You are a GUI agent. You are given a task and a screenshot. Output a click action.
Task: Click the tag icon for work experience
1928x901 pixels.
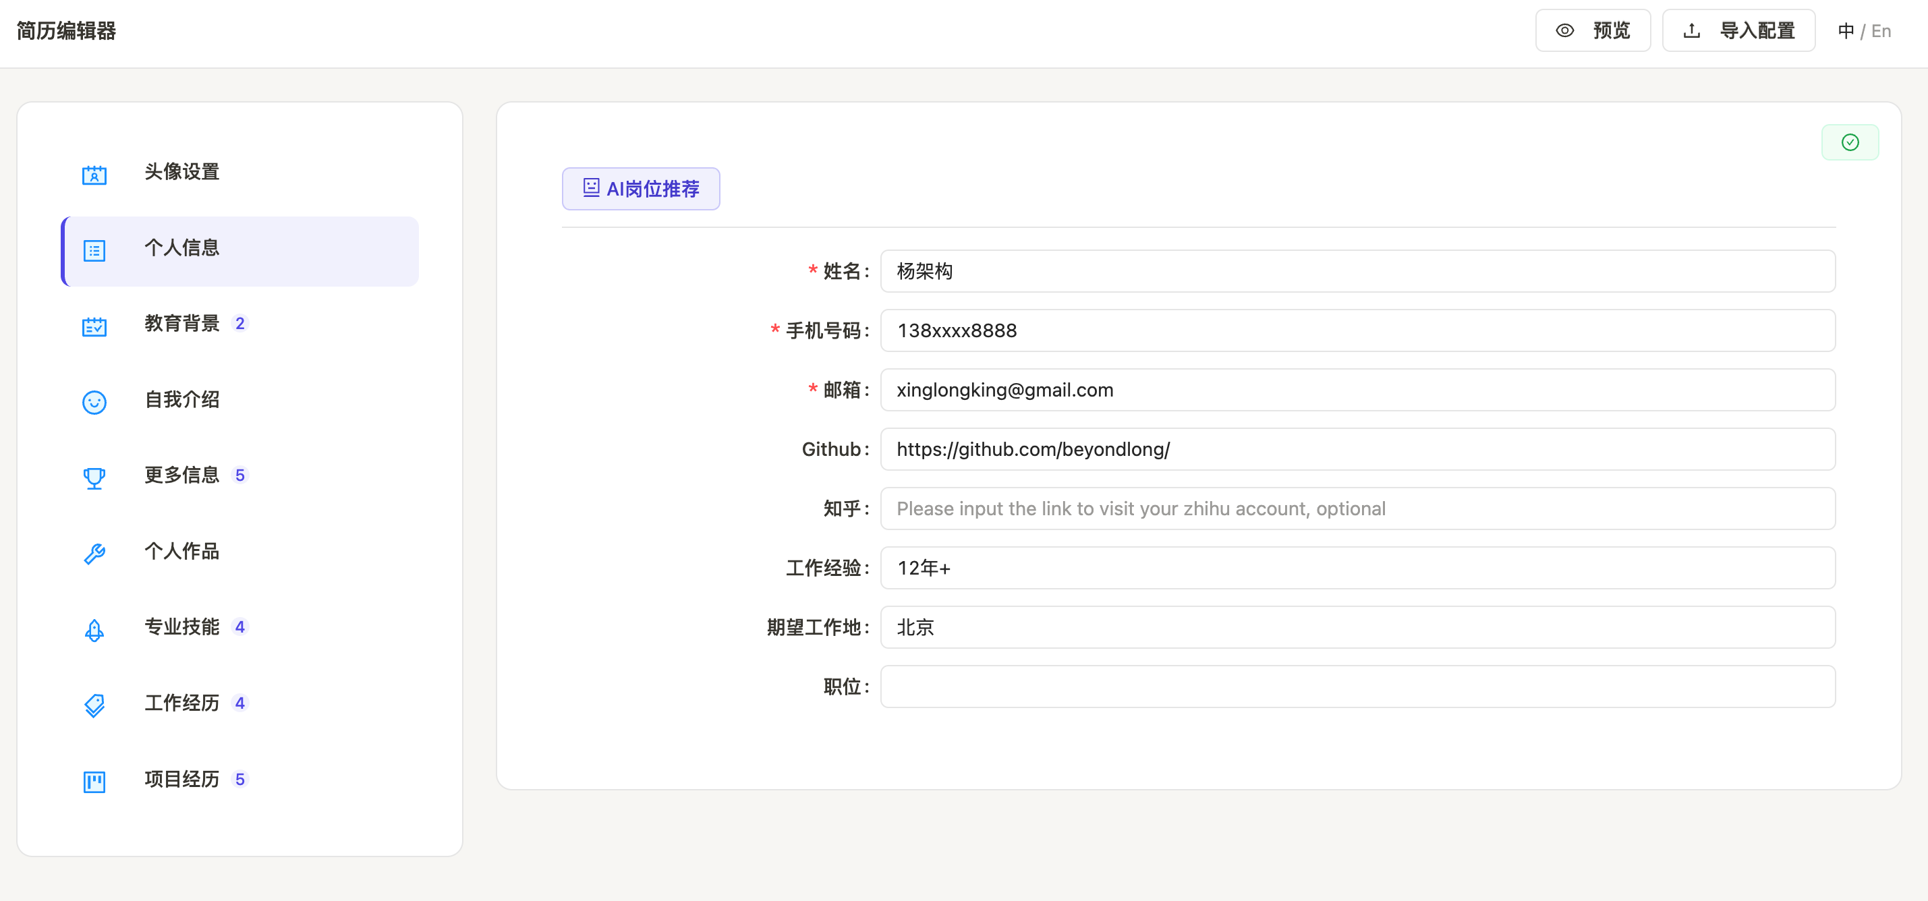pos(94,705)
